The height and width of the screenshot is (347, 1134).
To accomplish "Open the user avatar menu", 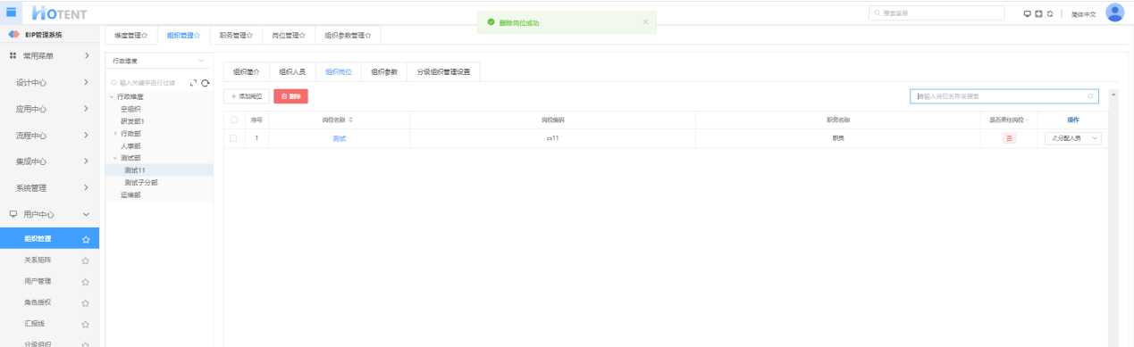I will tap(1114, 12).
